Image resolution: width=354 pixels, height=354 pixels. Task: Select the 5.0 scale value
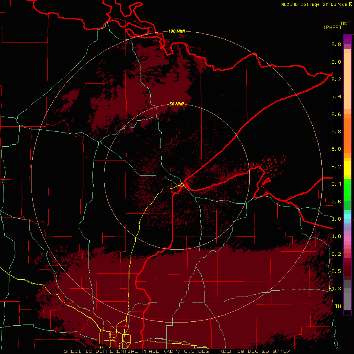point(336,149)
